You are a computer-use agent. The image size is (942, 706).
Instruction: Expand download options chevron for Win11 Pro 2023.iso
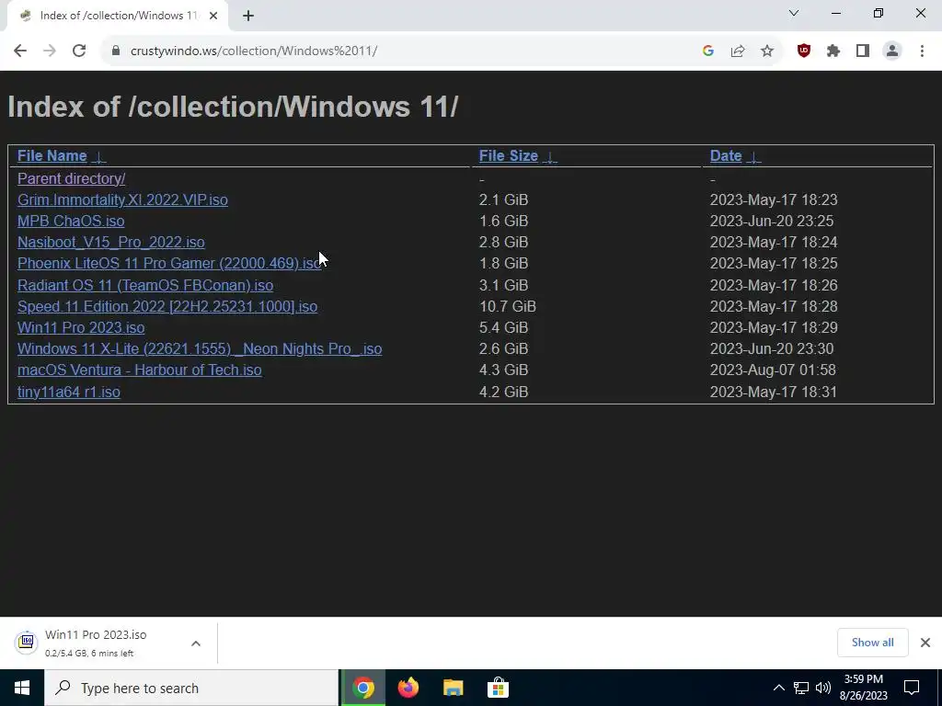pos(196,643)
